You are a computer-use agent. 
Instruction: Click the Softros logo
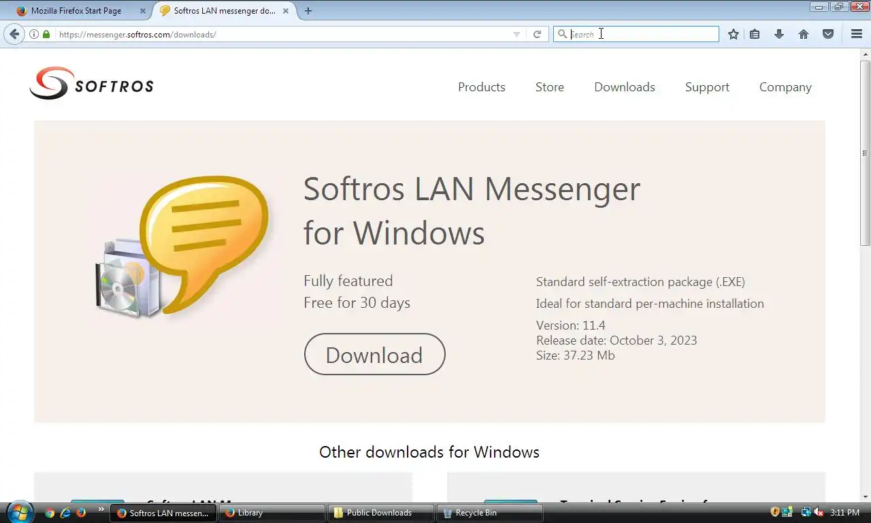91,84
